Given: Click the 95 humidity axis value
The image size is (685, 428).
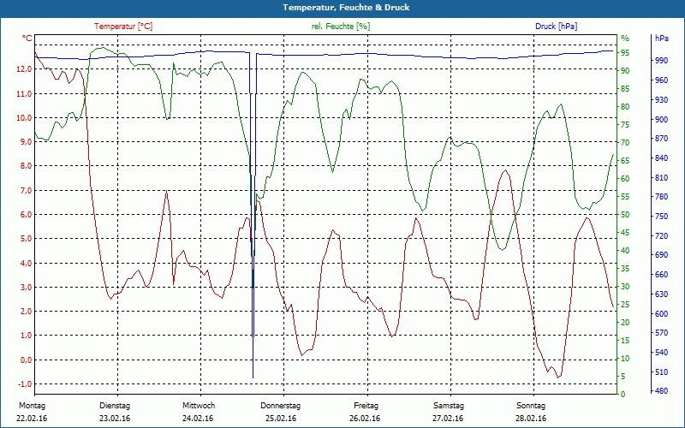Looking at the screenshot, I should click(x=625, y=53).
